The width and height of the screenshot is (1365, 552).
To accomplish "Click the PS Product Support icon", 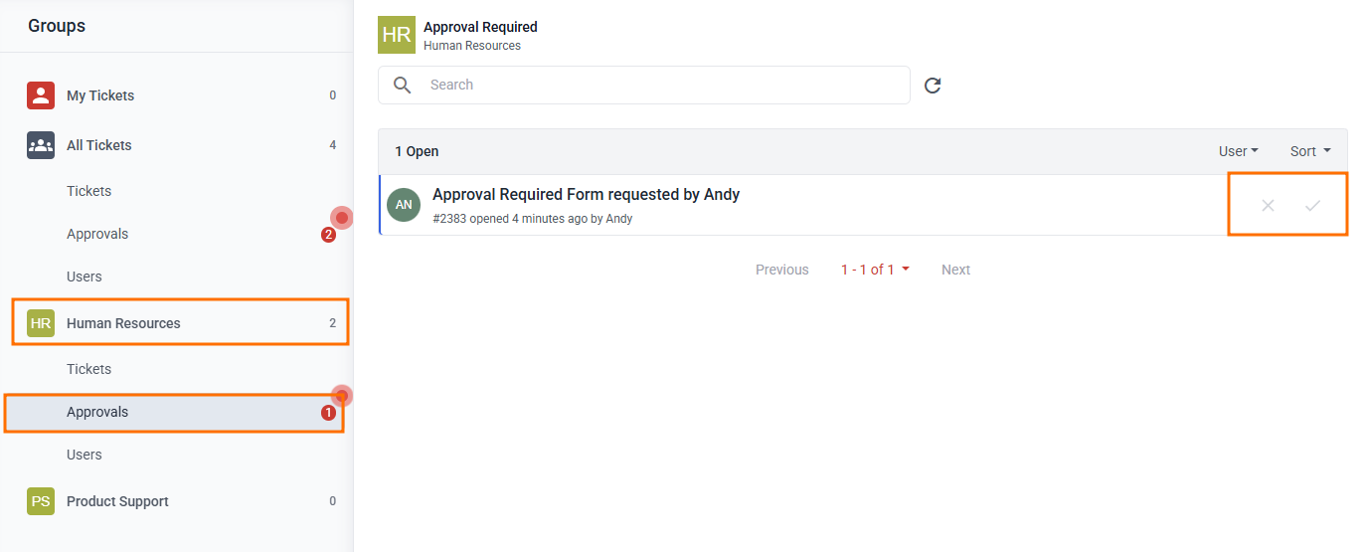I will [41, 501].
